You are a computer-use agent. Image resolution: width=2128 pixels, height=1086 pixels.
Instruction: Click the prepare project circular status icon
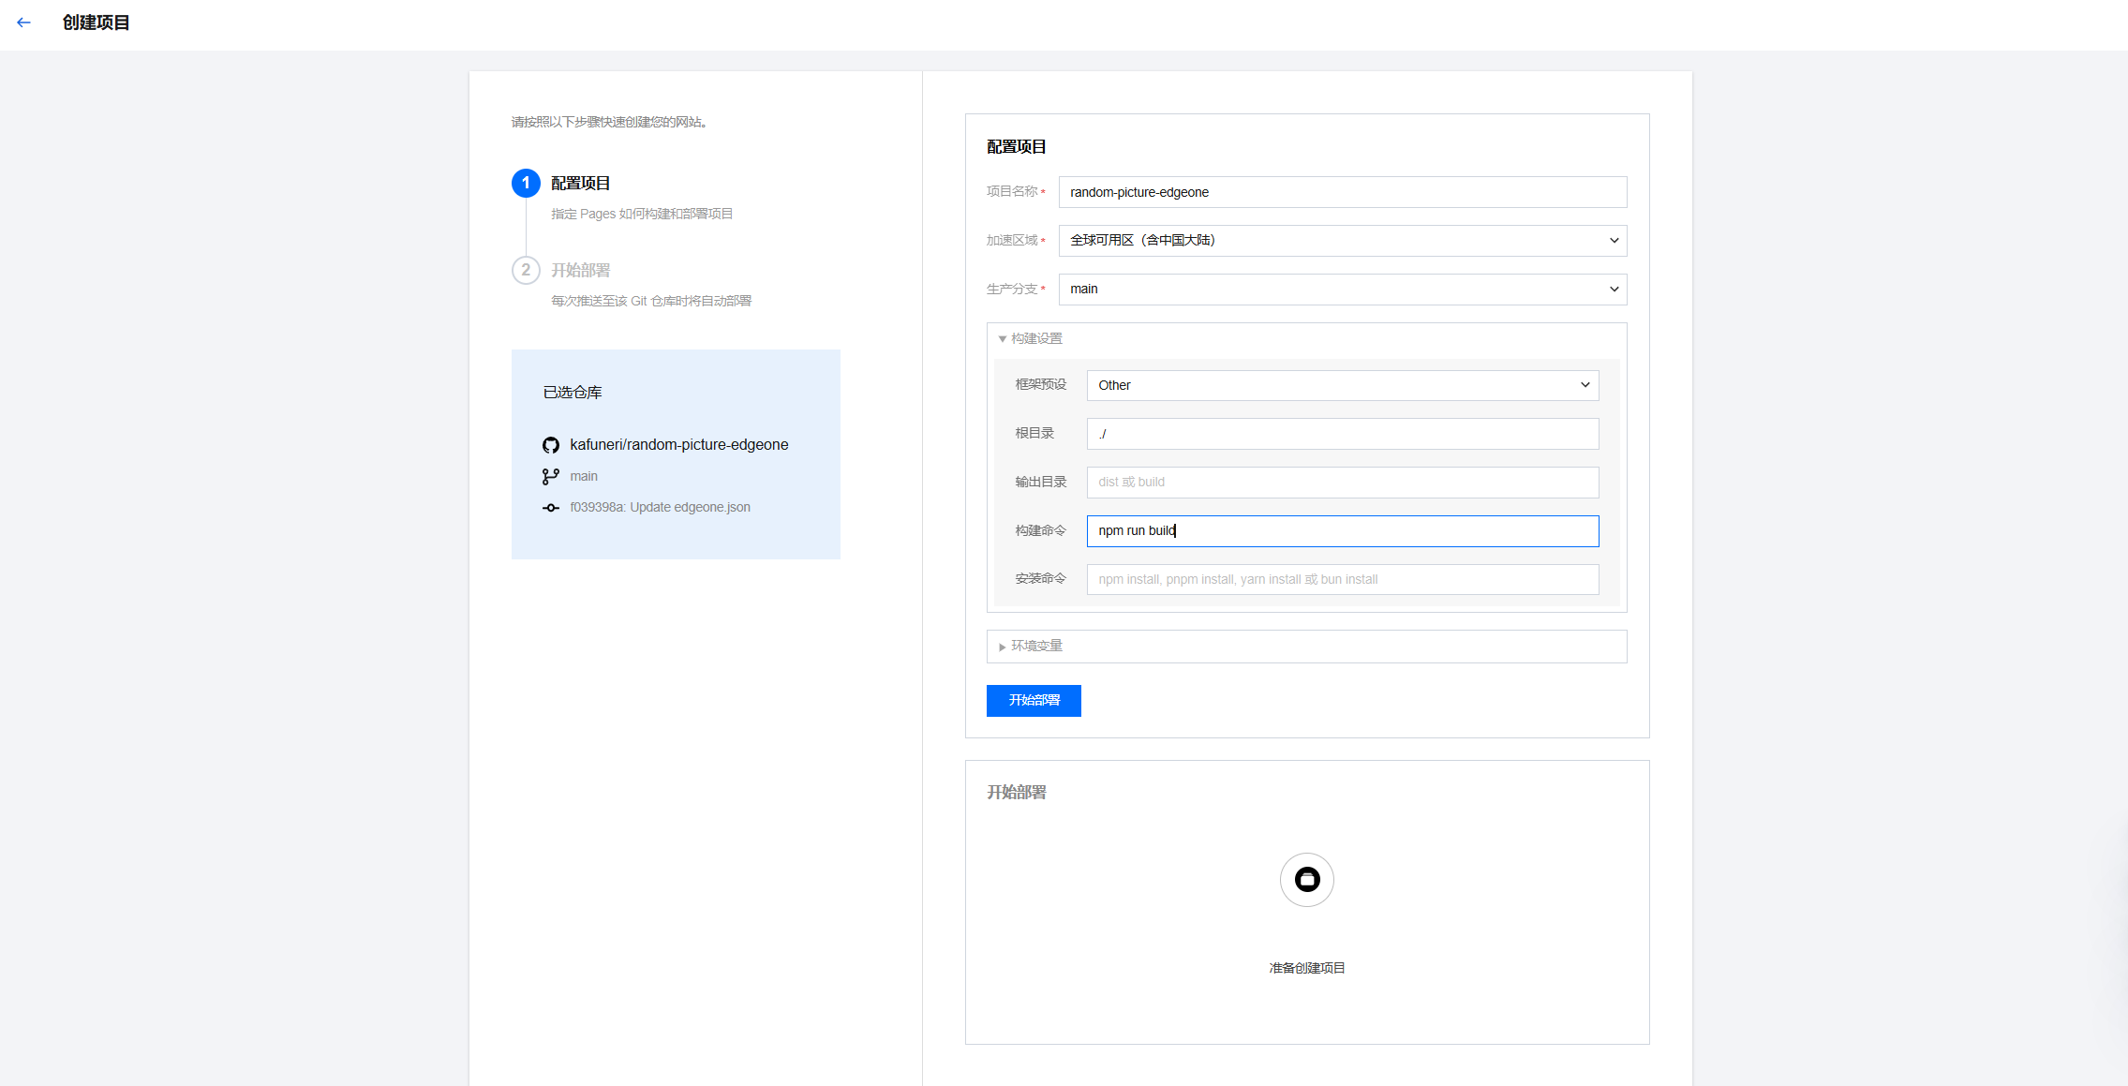click(1306, 880)
